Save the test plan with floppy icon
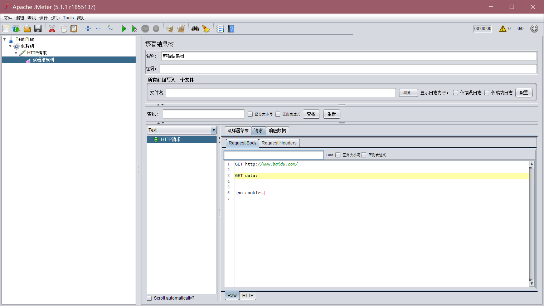The height and width of the screenshot is (306, 544). [x=38, y=29]
